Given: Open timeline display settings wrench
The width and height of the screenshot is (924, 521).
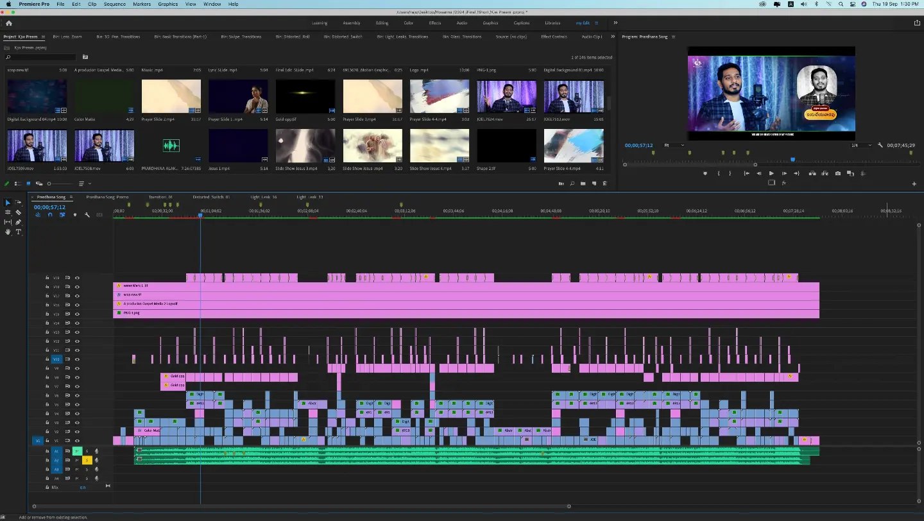Looking at the screenshot, I should pos(87,214).
